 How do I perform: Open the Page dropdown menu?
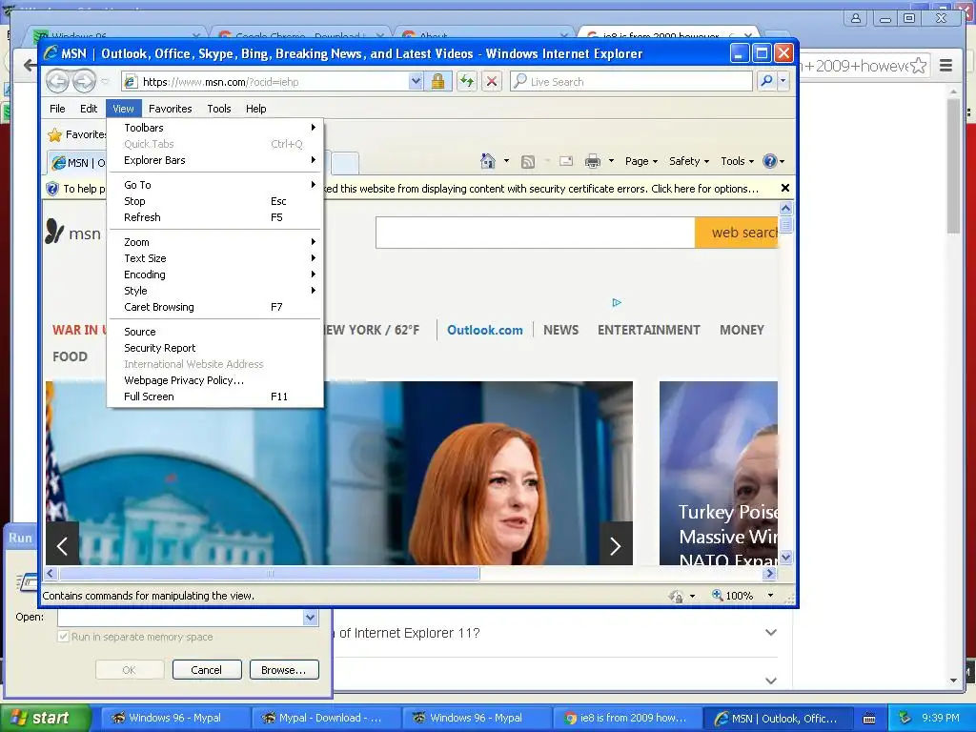click(x=641, y=161)
